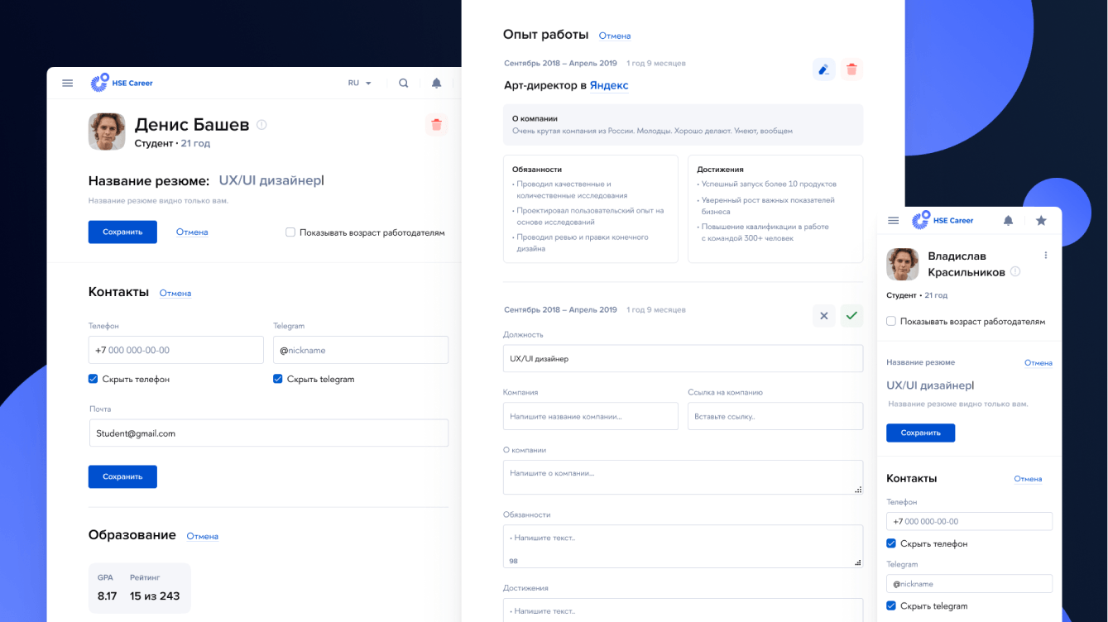1108x622 pixels.
Task: Click the Достижения card of Арт-директор entry
Action: 775,209
